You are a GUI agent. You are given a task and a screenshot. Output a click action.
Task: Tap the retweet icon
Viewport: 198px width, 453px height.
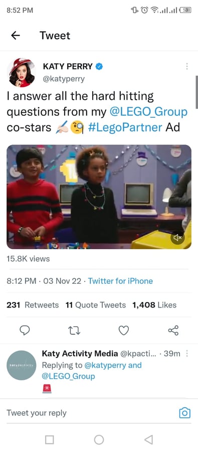tap(74, 330)
